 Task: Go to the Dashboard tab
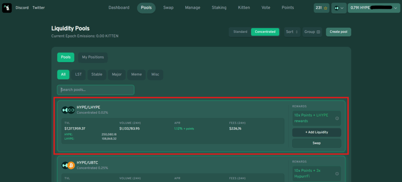coord(119,8)
